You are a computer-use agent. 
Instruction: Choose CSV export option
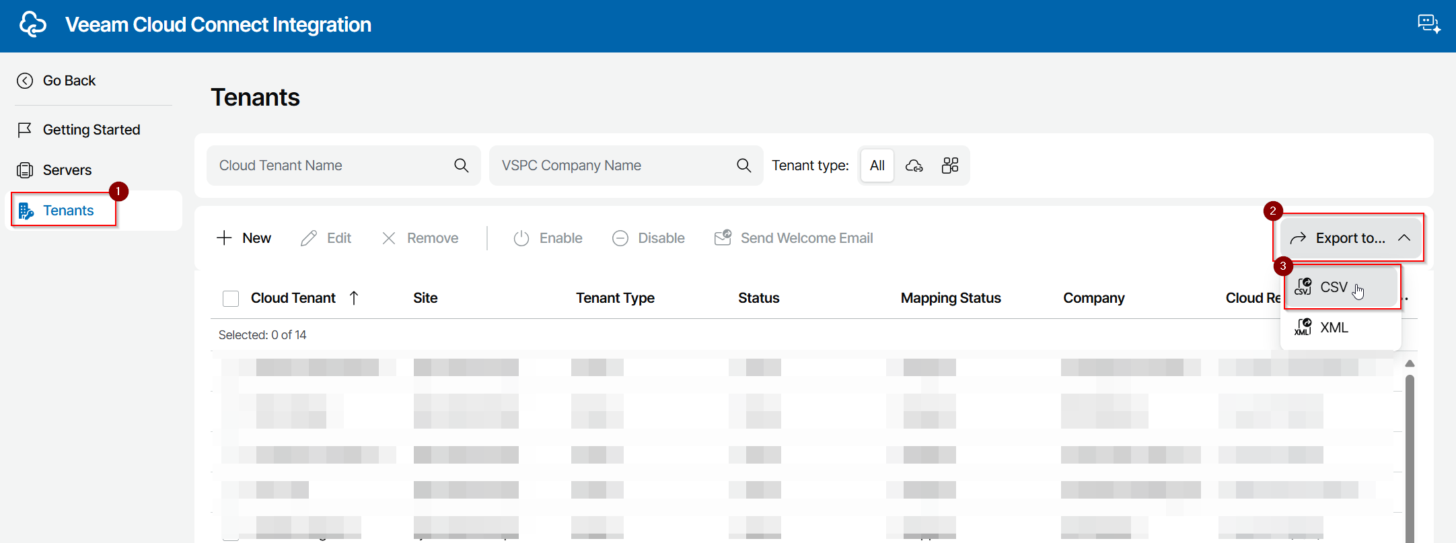pos(1342,287)
